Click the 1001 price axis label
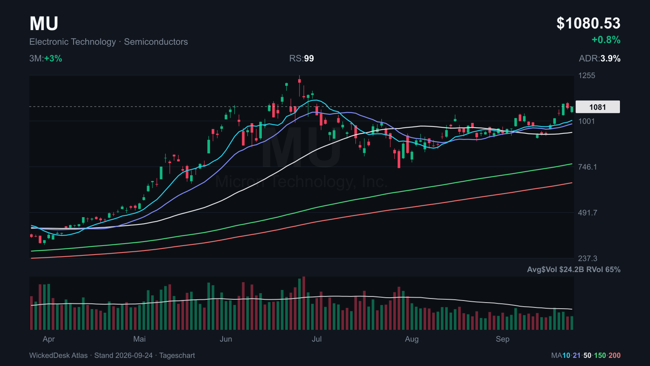The height and width of the screenshot is (366, 650). coord(587,121)
